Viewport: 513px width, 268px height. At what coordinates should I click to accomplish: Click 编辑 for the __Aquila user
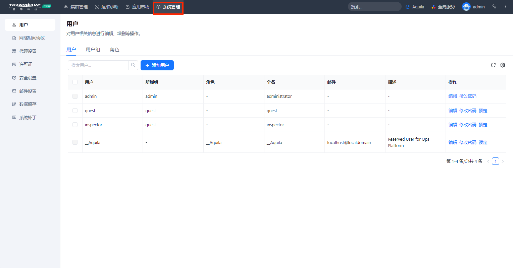pos(453,142)
